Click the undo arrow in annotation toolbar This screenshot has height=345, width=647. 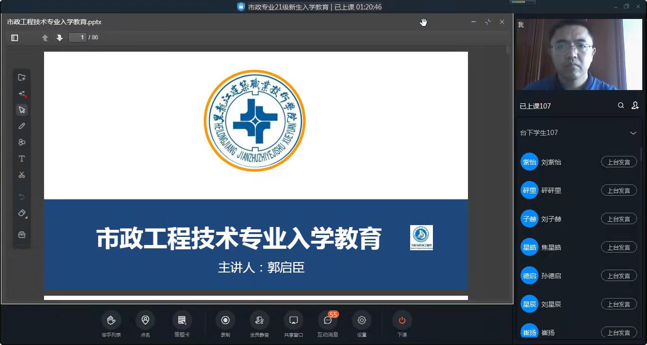click(22, 197)
